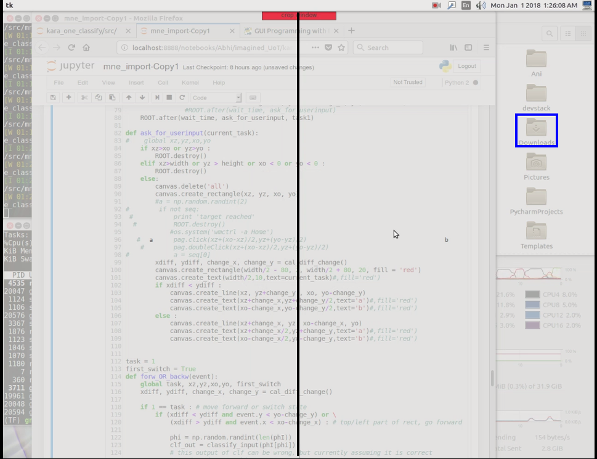Toggle Firefox sidebar icon
597x459 pixels.
pyautogui.click(x=468, y=48)
